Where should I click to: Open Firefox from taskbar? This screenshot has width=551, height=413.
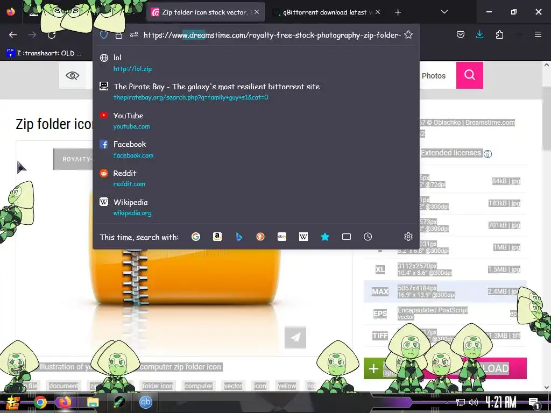pos(65,402)
